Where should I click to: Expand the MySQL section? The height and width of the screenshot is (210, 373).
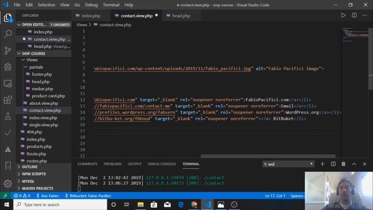[x=44, y=181]
